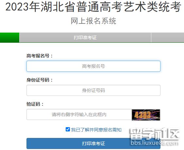Select the gray 打印准考证 tab

point(85,37)
